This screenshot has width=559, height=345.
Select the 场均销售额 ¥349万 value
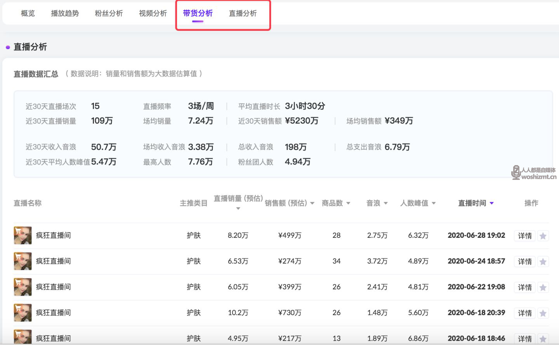point(399,121)
